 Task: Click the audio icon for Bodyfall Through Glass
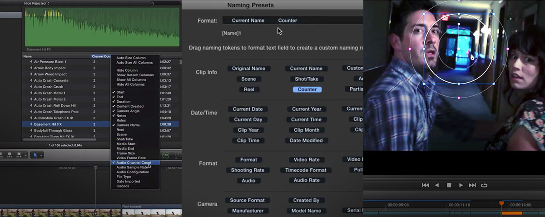(x=31, y=130)
